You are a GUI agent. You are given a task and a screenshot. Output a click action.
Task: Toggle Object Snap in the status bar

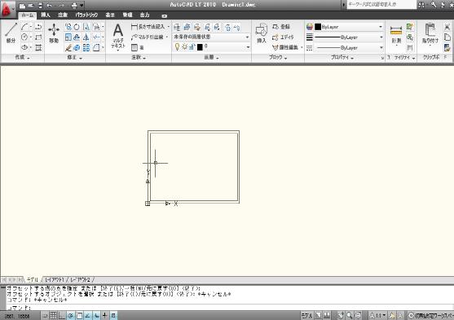coord(79,315)
